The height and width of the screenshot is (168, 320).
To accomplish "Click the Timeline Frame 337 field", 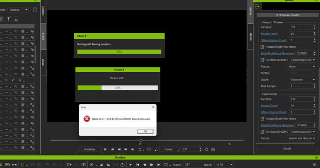I will click(192, 165).
